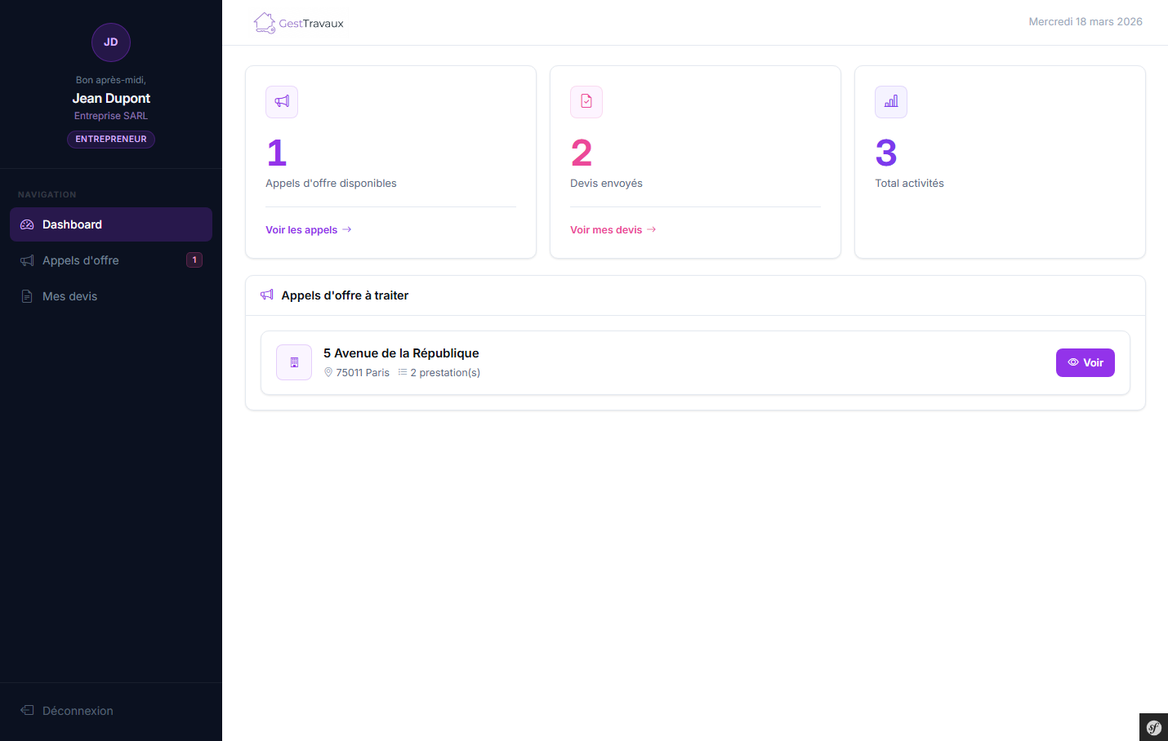
Task: Click the Mes devis document icon in sidebar
Action: pos(25,295)
